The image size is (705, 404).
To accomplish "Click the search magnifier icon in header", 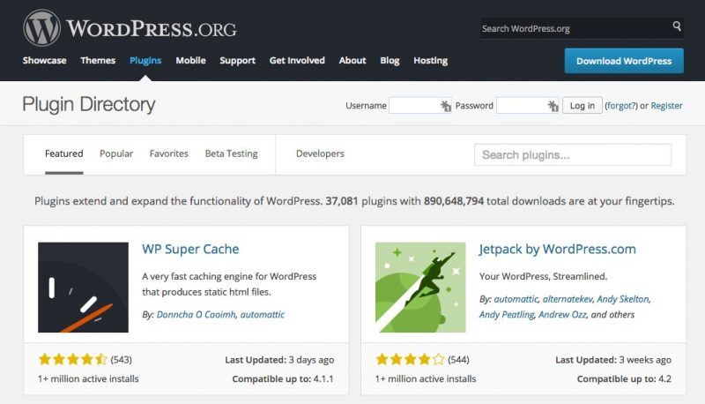I will (x=677, y=26).
